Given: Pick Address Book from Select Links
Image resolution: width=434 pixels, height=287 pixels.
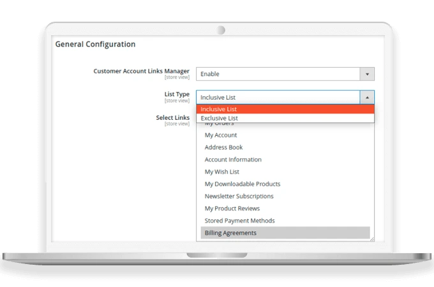Looking at the screenshot, I should tap(223, 147).
